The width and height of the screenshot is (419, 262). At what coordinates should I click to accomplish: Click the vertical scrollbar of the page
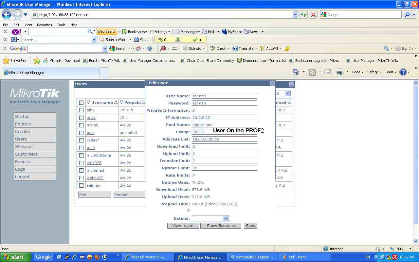coord(416,162)
